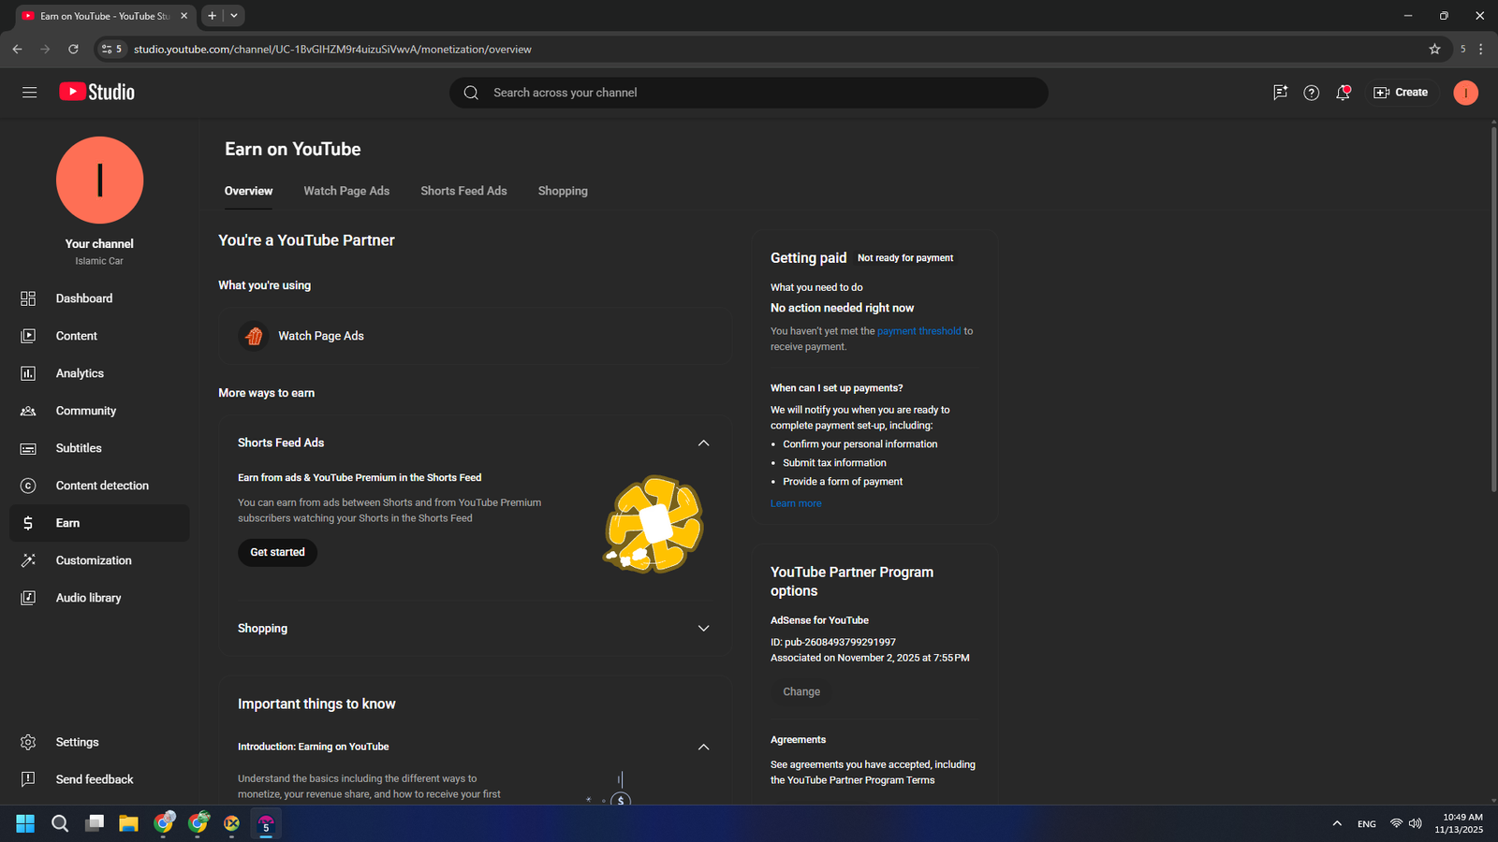
Task: Go to Analytics in the sidebar
Action: tap(80, 373)
